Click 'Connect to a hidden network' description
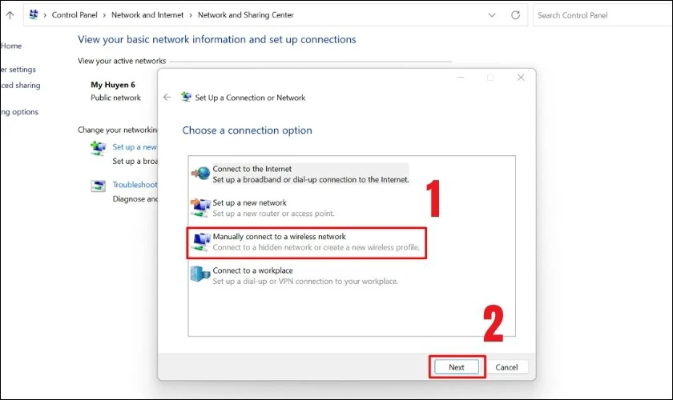 [x=316, y=247]
